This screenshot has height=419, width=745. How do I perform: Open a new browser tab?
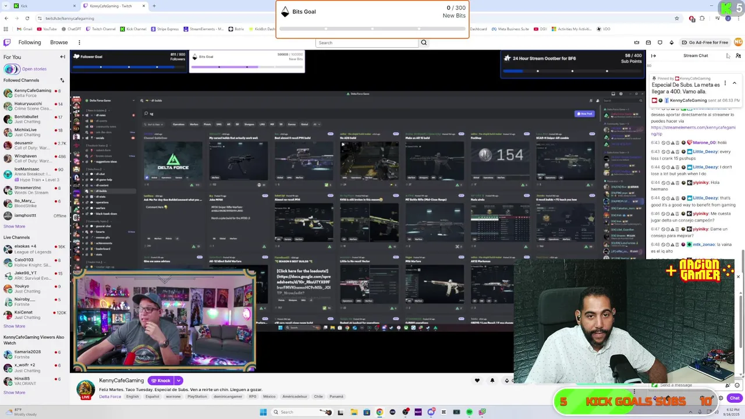pos(154,6)
